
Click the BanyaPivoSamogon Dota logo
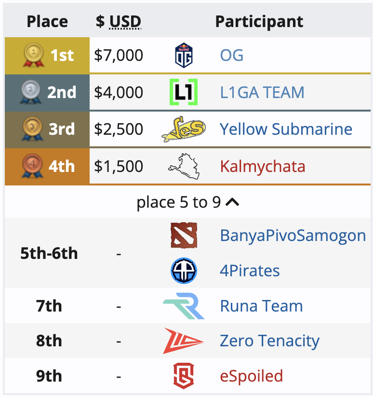click(x=184, y=235)
